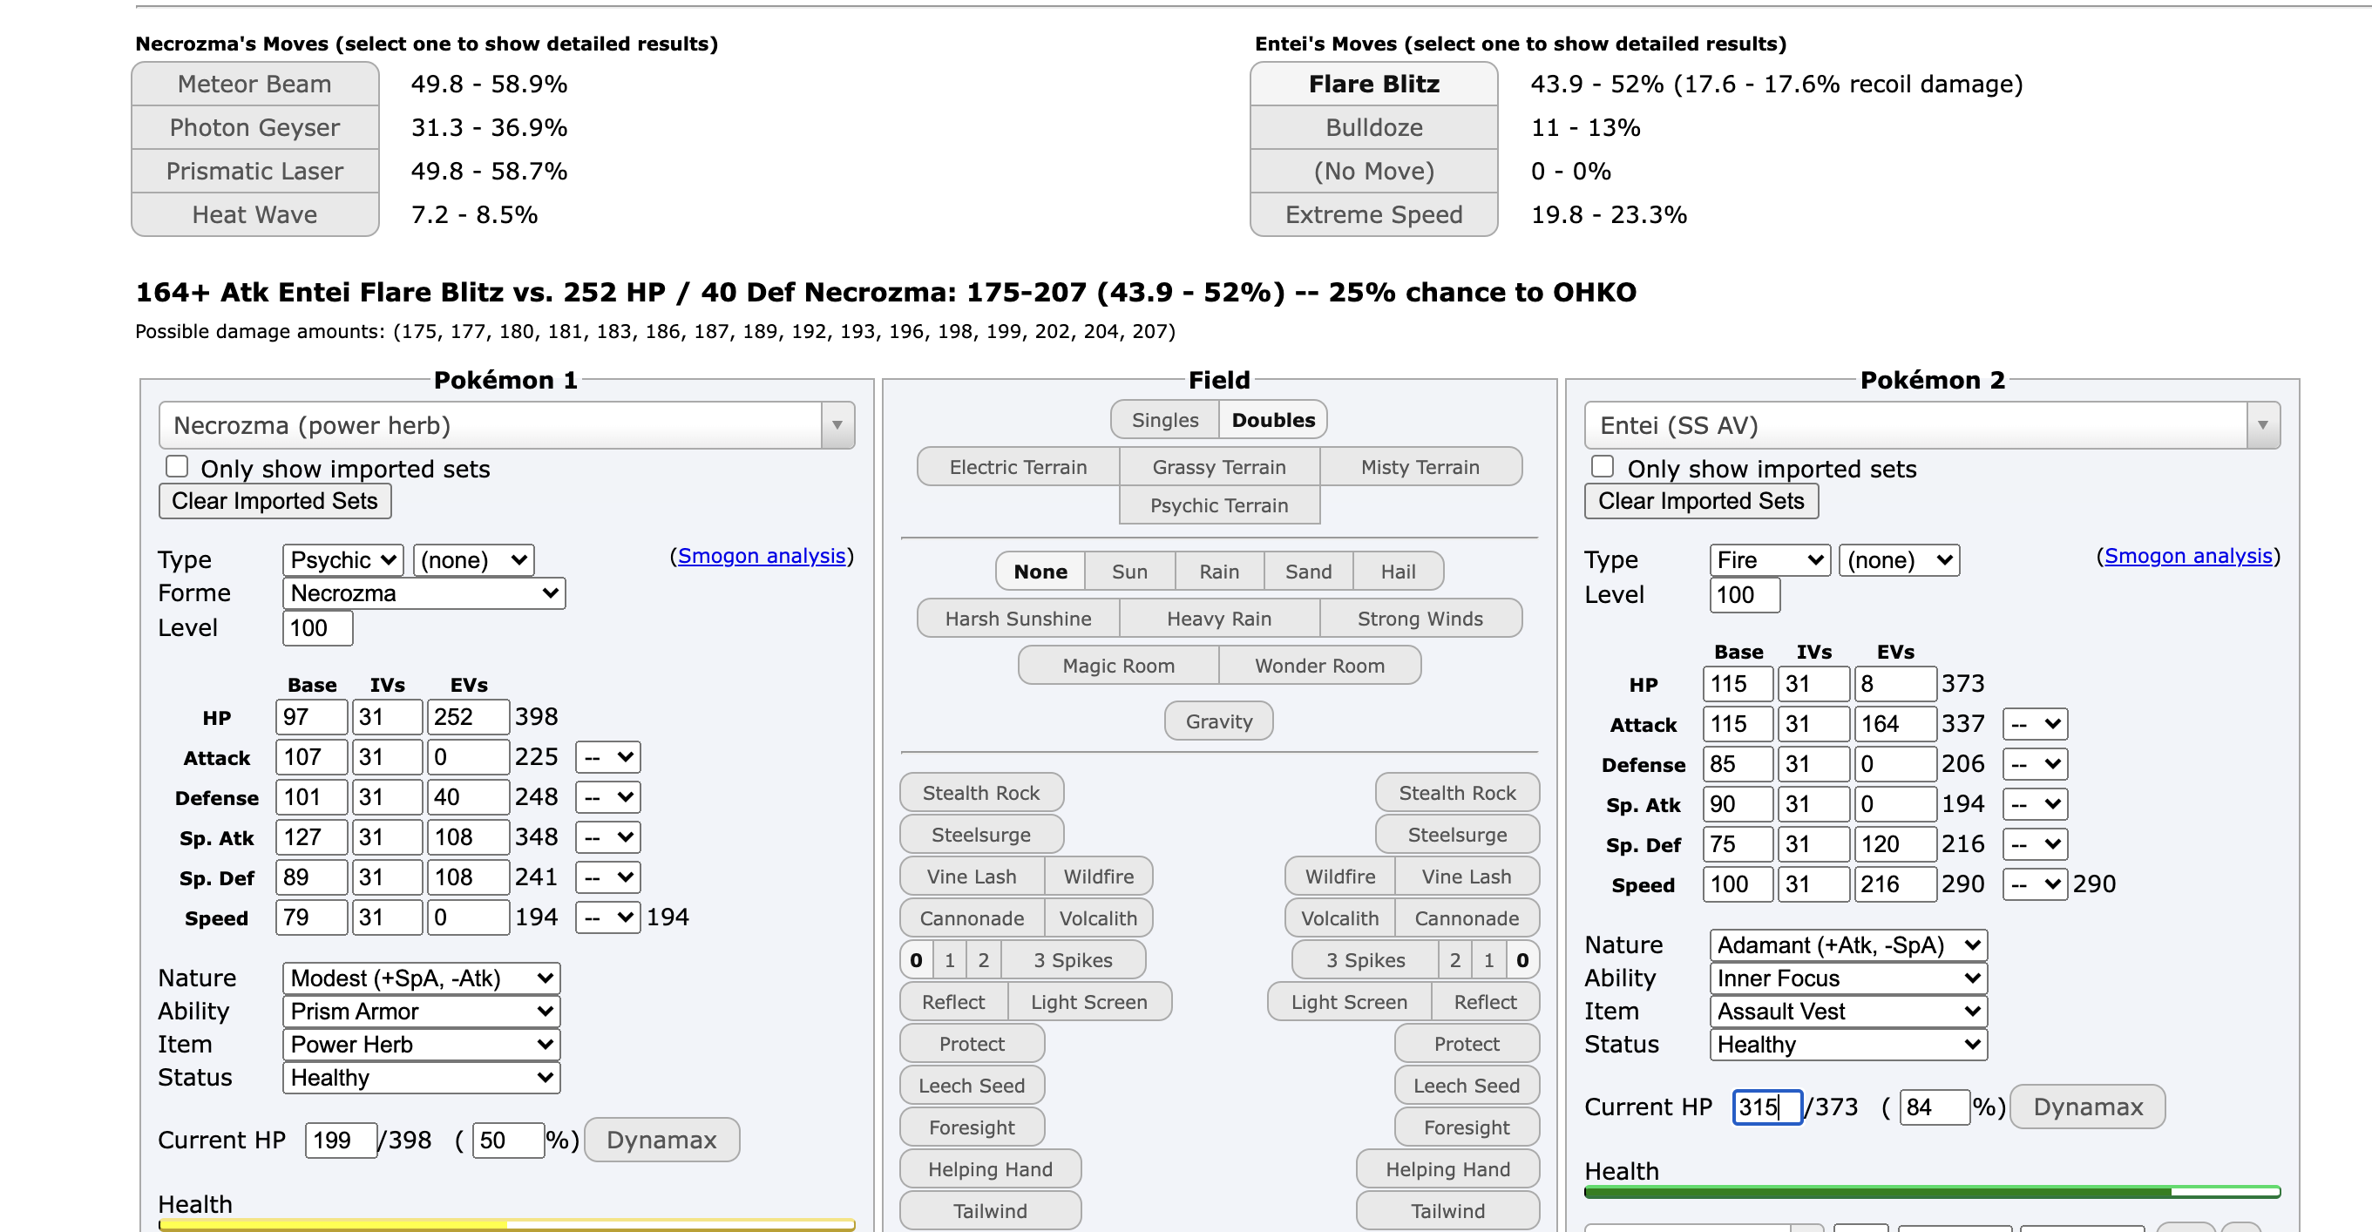The image size is (2372, 1232).
Task: Enable Strong Winds weather
Action: [x=1420, y=619]
